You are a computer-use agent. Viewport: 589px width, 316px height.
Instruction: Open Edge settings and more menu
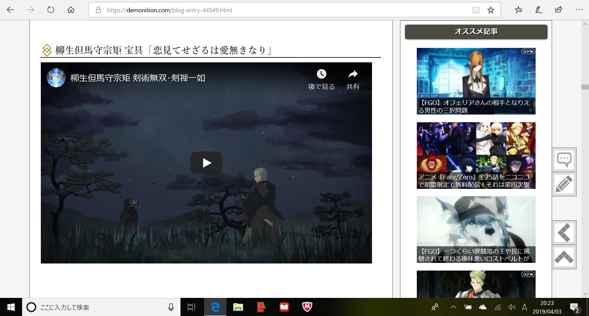point(579,10)
